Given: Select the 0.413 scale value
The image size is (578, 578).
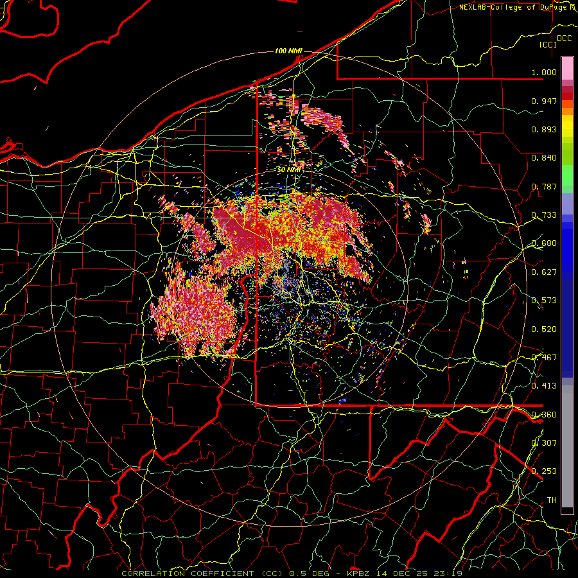Looking at the screenshot, I should tap(544, 386).
